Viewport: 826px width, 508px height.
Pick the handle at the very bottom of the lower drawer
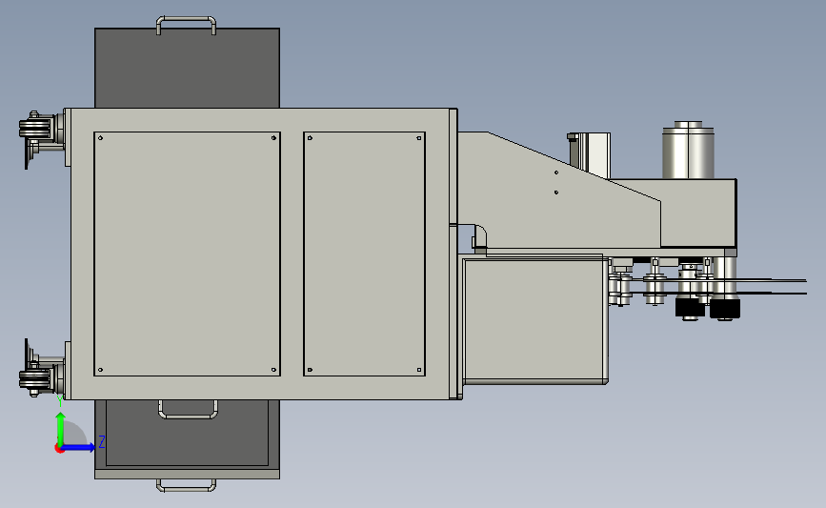coord(186,485)
